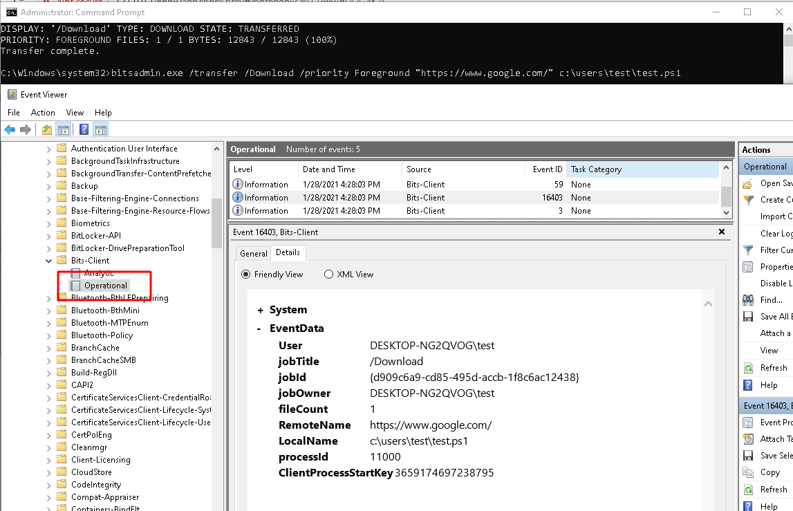Collapse the Bits-Client tree folder

tap(48, 261)
